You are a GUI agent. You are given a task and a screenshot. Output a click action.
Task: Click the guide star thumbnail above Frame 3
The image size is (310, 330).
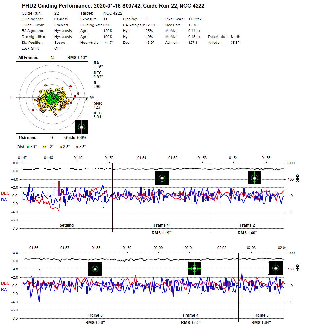point(95,269)
